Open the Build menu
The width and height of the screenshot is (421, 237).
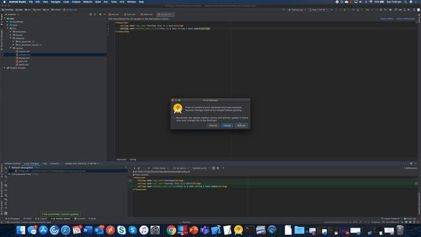(x=98, y=2)
